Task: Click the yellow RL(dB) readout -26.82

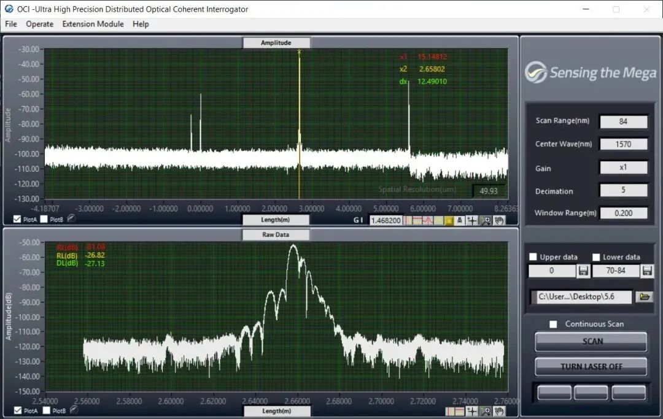Action: [x=95, y=255]
